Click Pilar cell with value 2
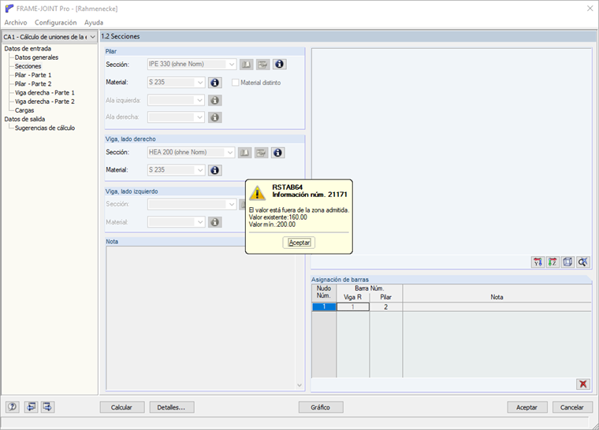The width and height of the screenshot is (599, 430). (x=386, y=306)
